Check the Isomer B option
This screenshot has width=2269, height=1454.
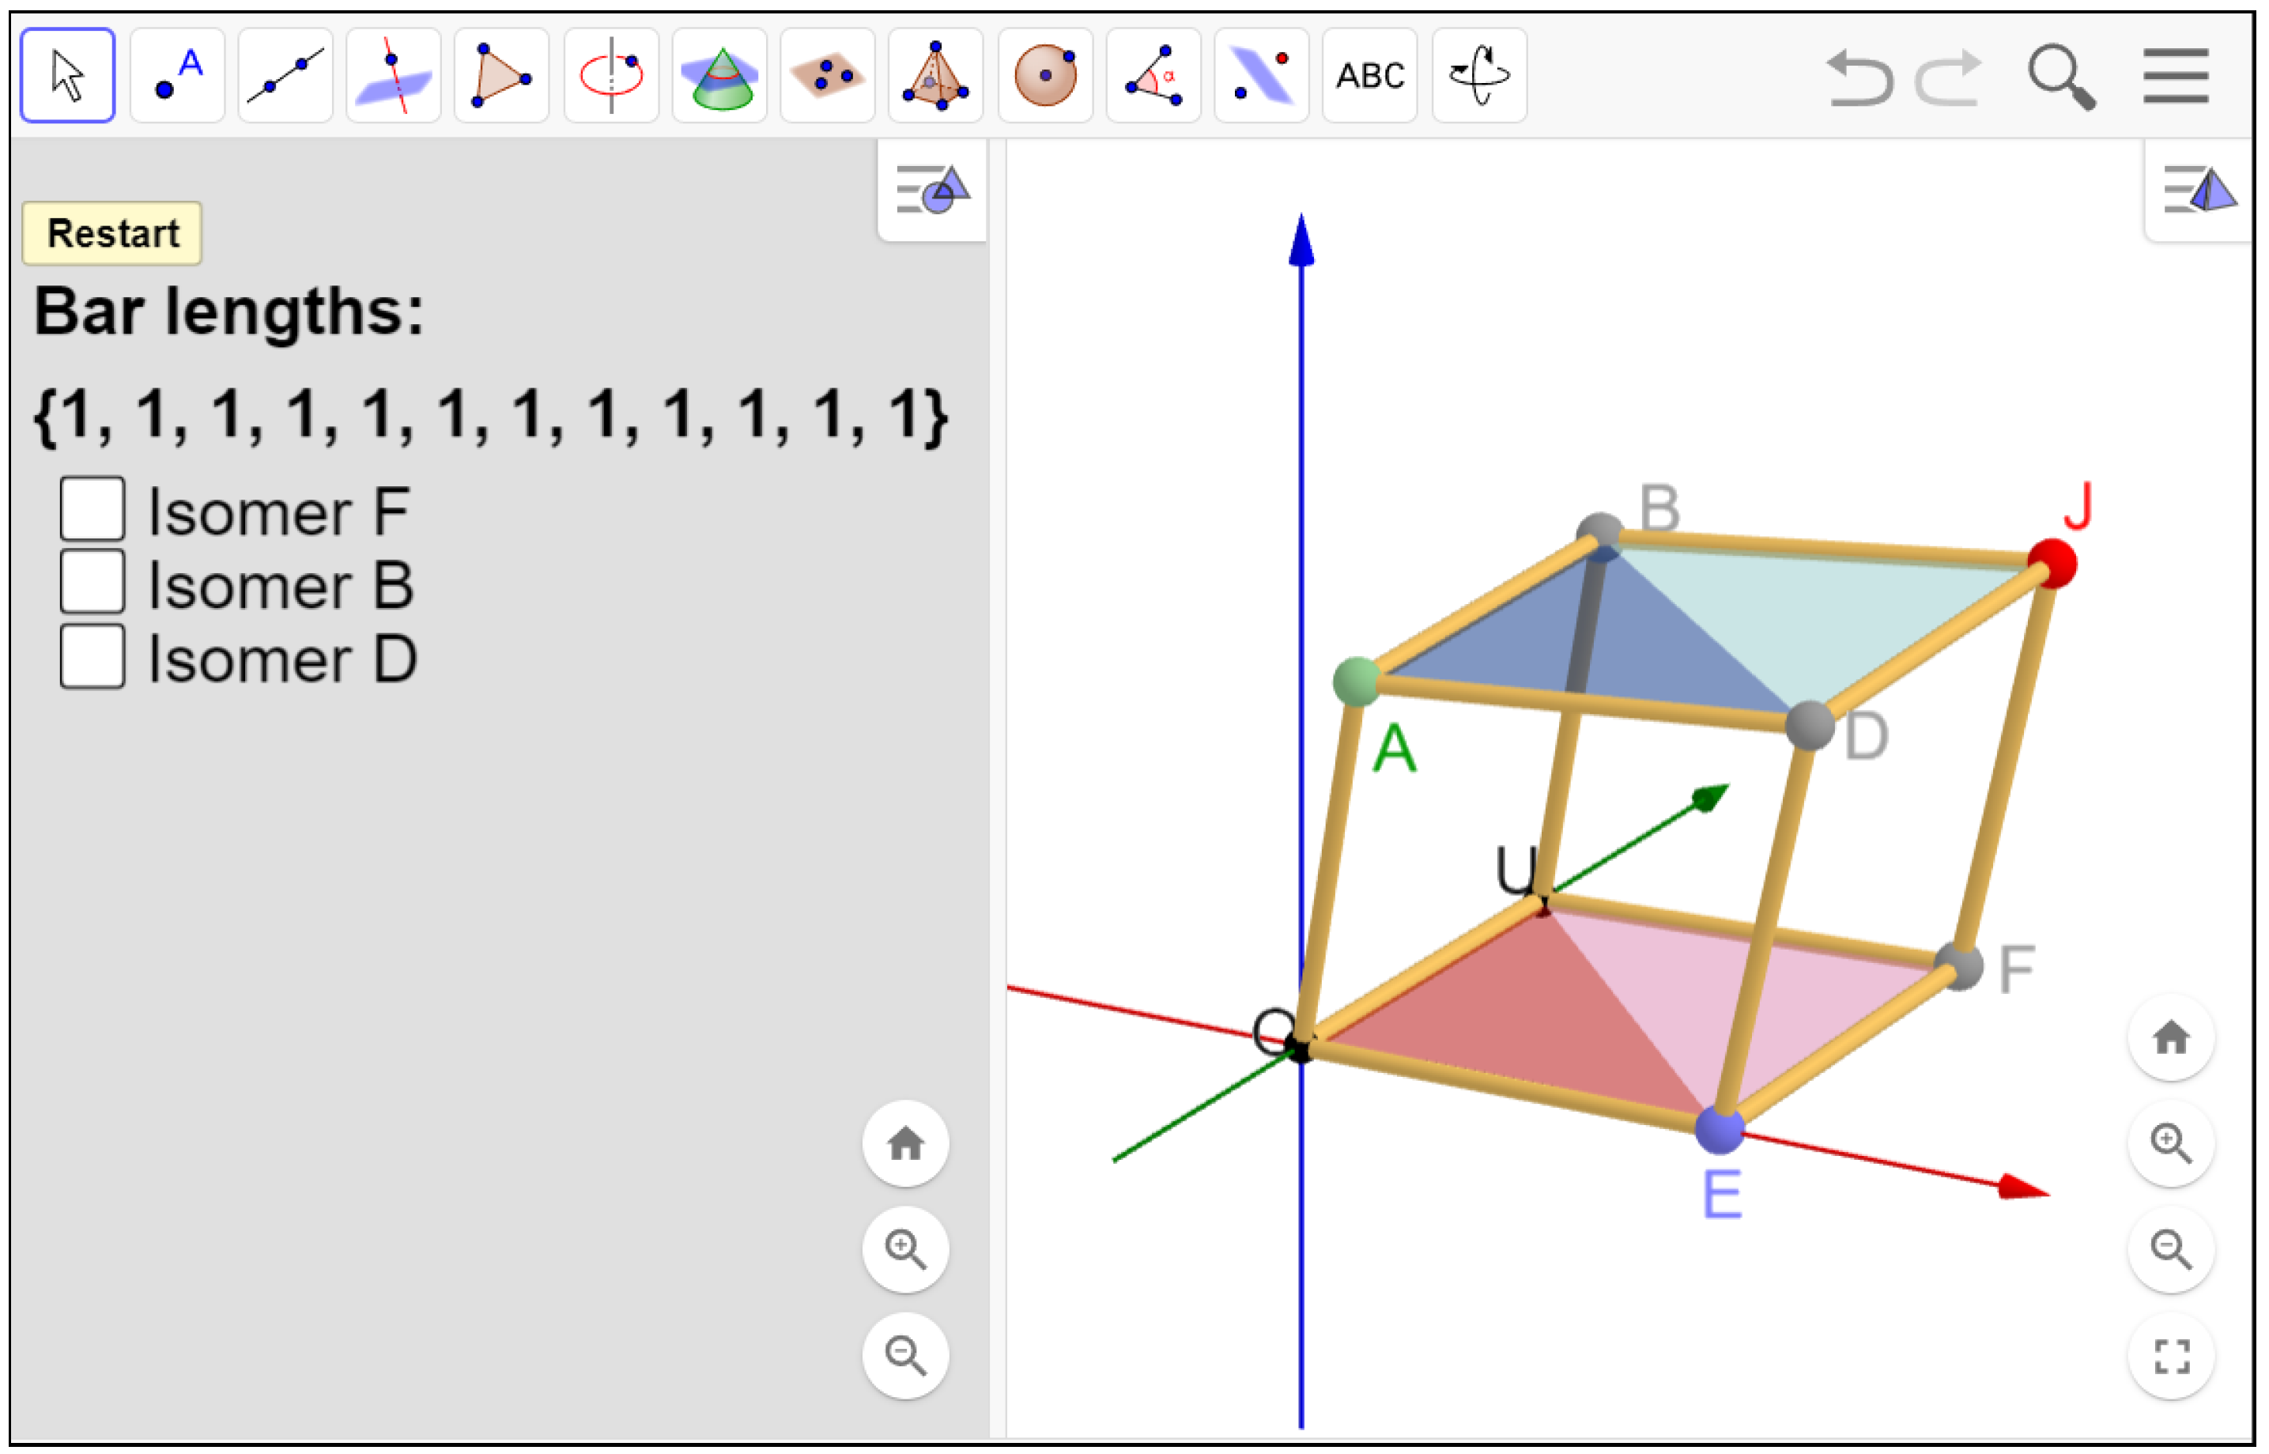(x=92, y=583)
